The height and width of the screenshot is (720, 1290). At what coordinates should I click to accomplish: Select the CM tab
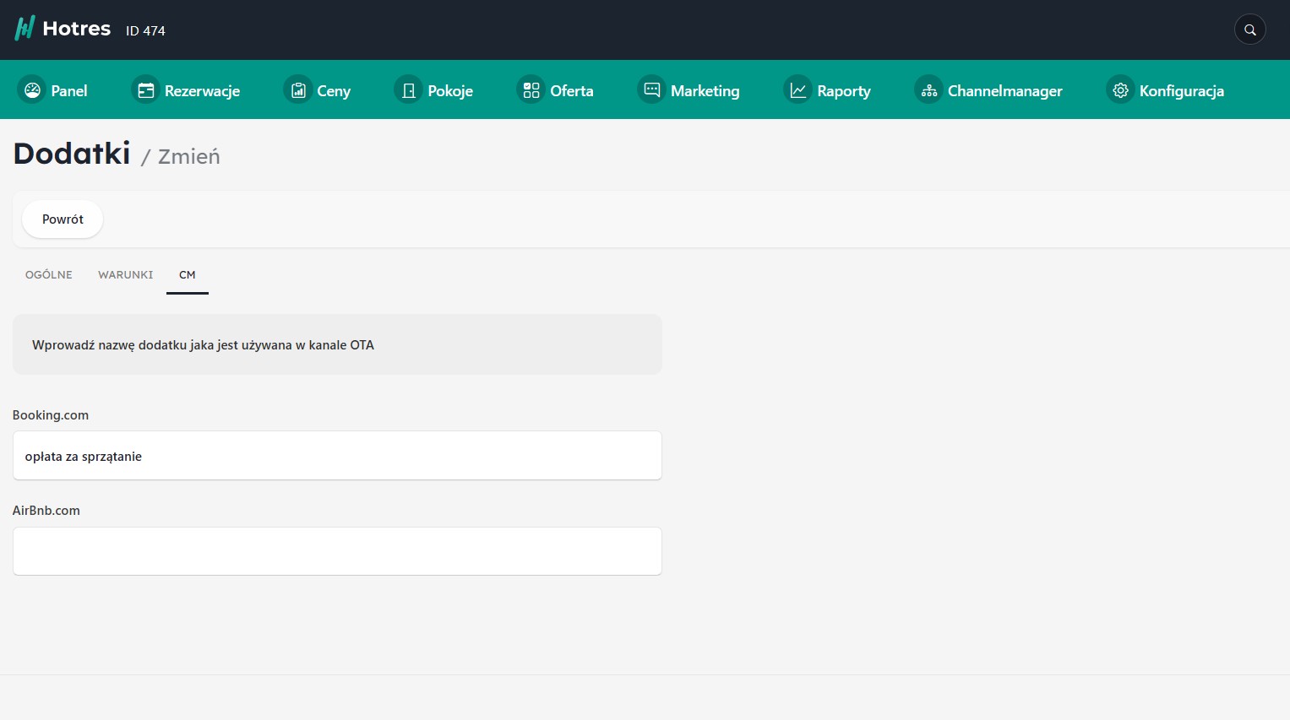[188, 275]
